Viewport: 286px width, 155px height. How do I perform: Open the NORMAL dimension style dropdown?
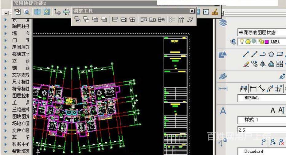pyautogui.click(x=261, y=98)
